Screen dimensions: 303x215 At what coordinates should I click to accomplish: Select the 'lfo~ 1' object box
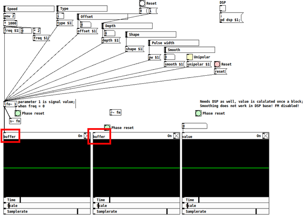[10, 104]
